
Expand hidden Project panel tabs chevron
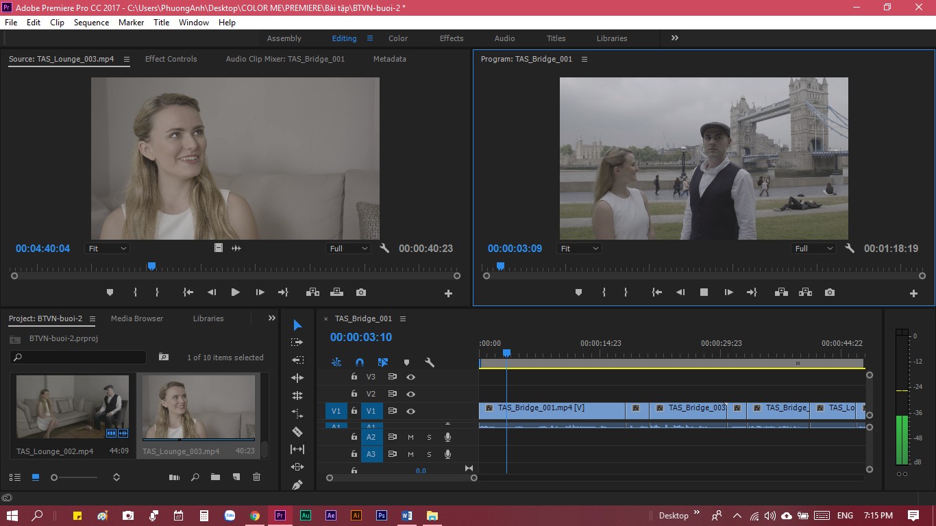pos(272,318)
